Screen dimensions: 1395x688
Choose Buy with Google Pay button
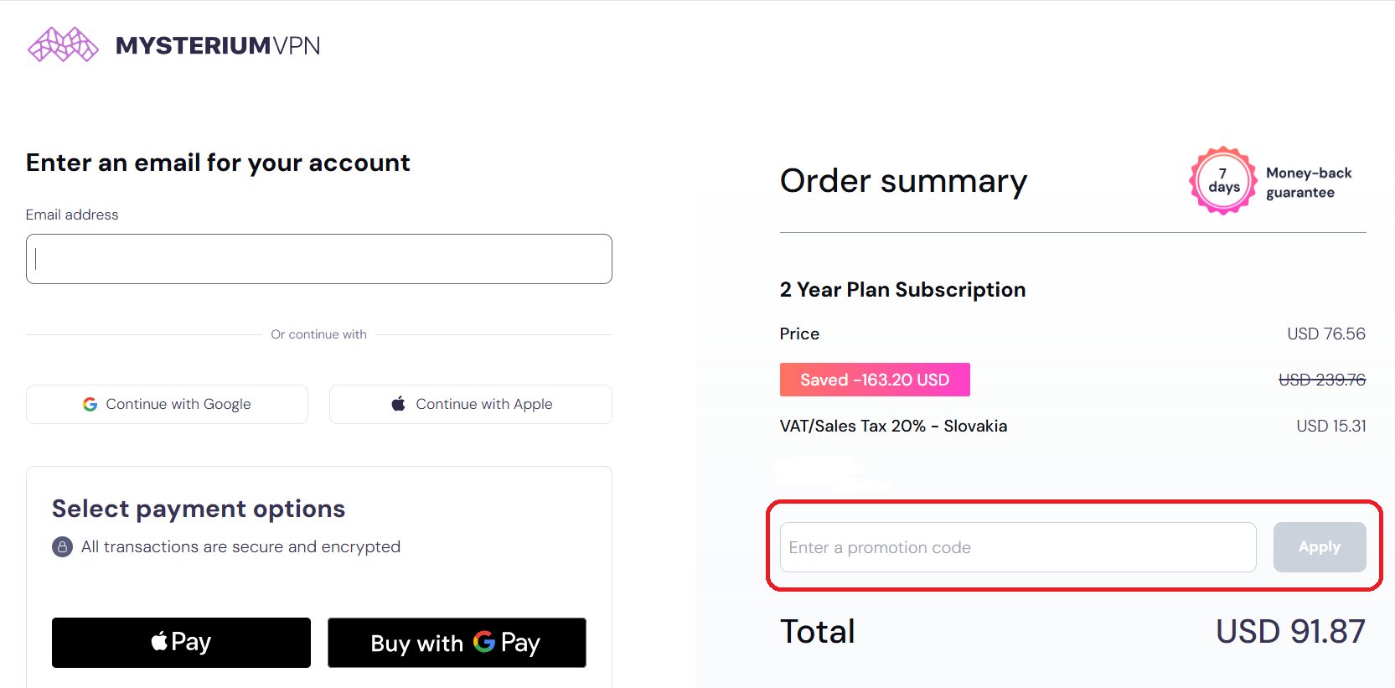[457, 643]
